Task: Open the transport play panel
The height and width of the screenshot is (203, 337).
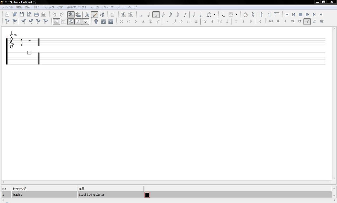Action: pyautogui.click(x=111, y=22)
